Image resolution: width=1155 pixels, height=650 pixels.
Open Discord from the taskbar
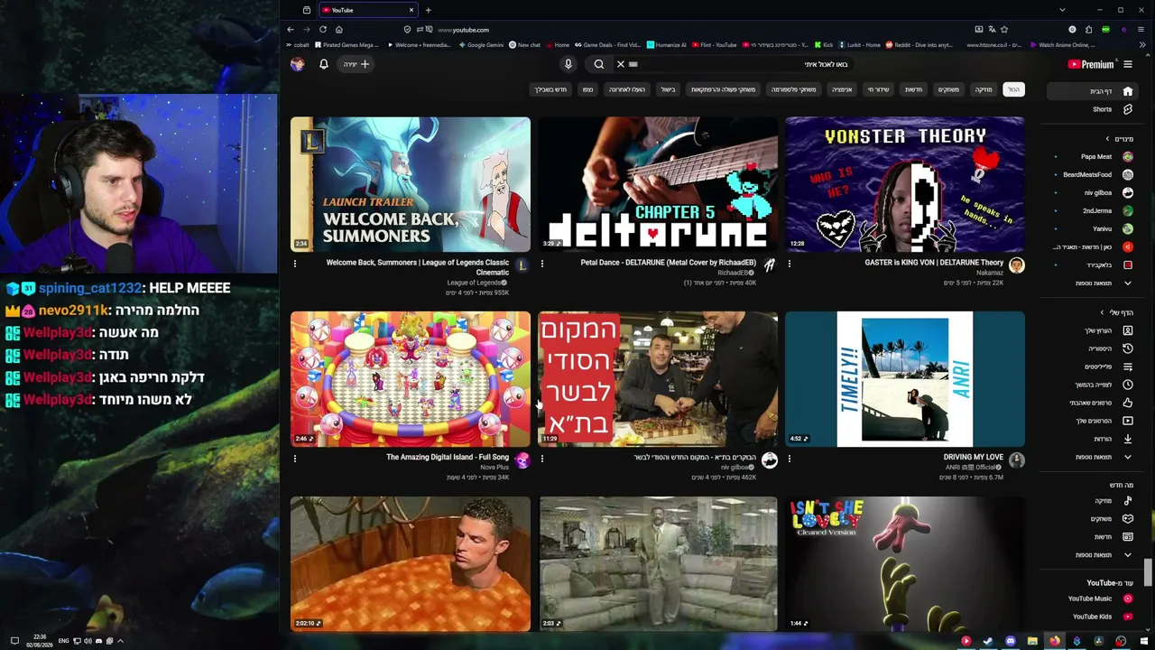tap(1011, 642)
